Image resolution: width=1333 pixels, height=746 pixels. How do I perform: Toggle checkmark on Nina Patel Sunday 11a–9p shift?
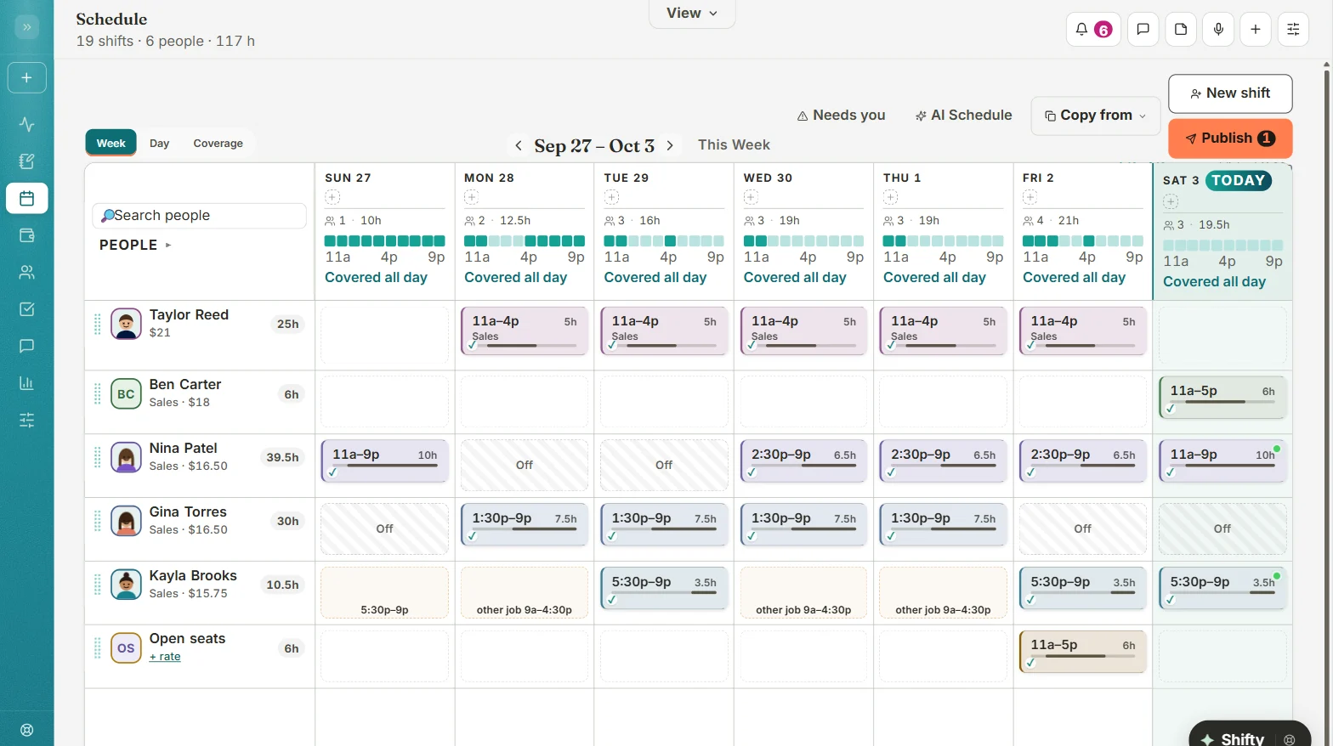click(332, 472)
